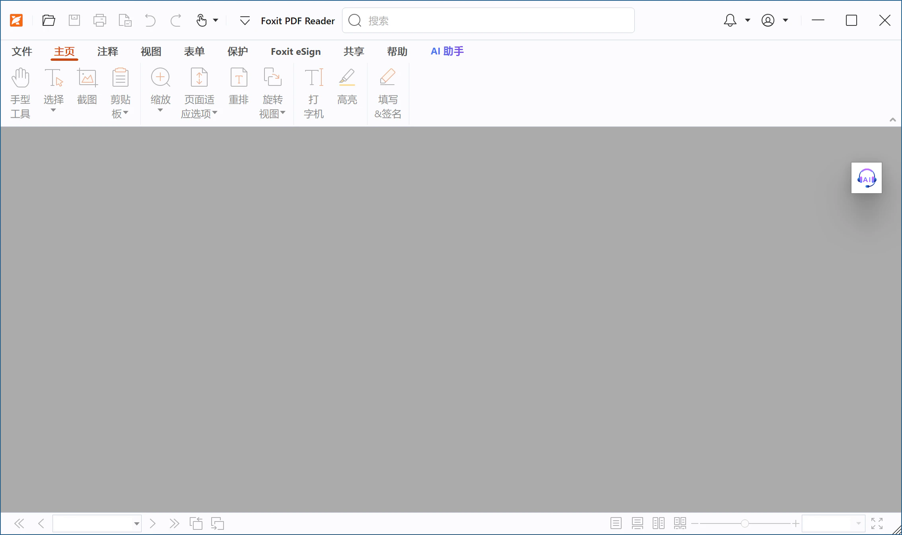This screenshot has width=902, height=535.
Task: Expand the notification bell dropdown arrow
Action: click(x=748, y=20)
